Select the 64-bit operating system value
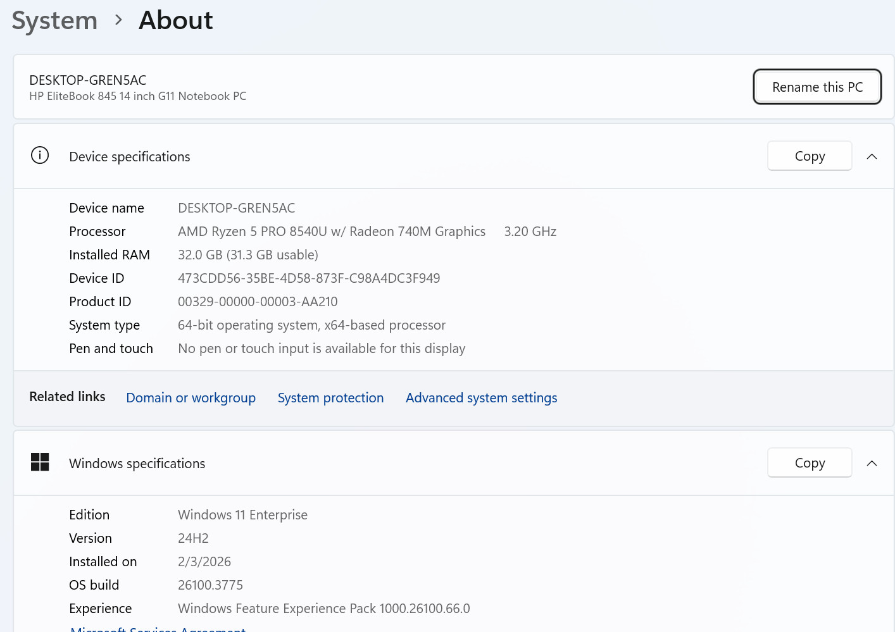The width and height of the screenshot is (895, 632). tap(311, 325)
